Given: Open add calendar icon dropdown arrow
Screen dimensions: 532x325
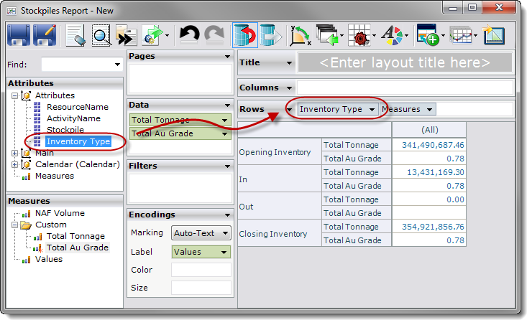Looking at the screenshot, I should tap(443, 35).
